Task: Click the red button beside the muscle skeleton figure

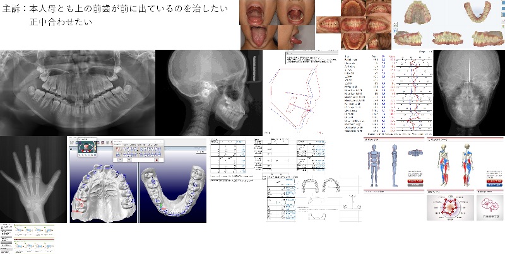Action: 494,180
